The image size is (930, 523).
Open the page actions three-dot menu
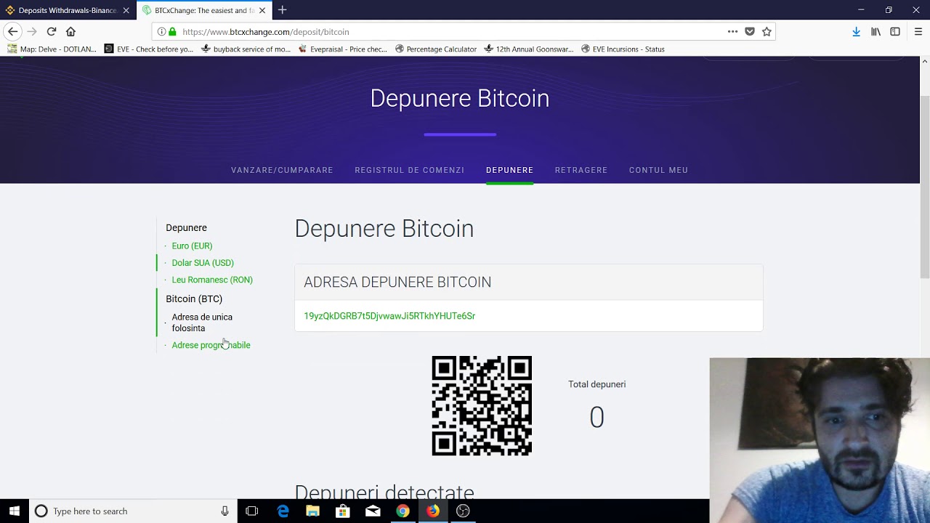732,31
